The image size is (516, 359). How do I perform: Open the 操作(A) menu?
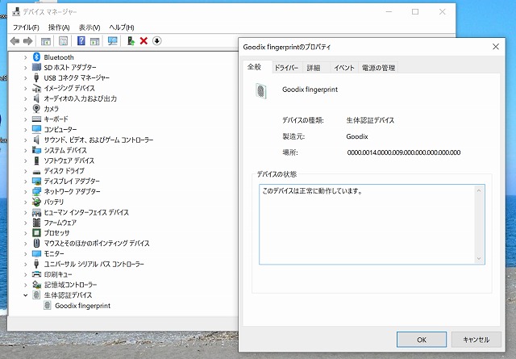59,27
